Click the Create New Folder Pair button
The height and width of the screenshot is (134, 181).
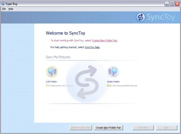click(x=108, y=128)
